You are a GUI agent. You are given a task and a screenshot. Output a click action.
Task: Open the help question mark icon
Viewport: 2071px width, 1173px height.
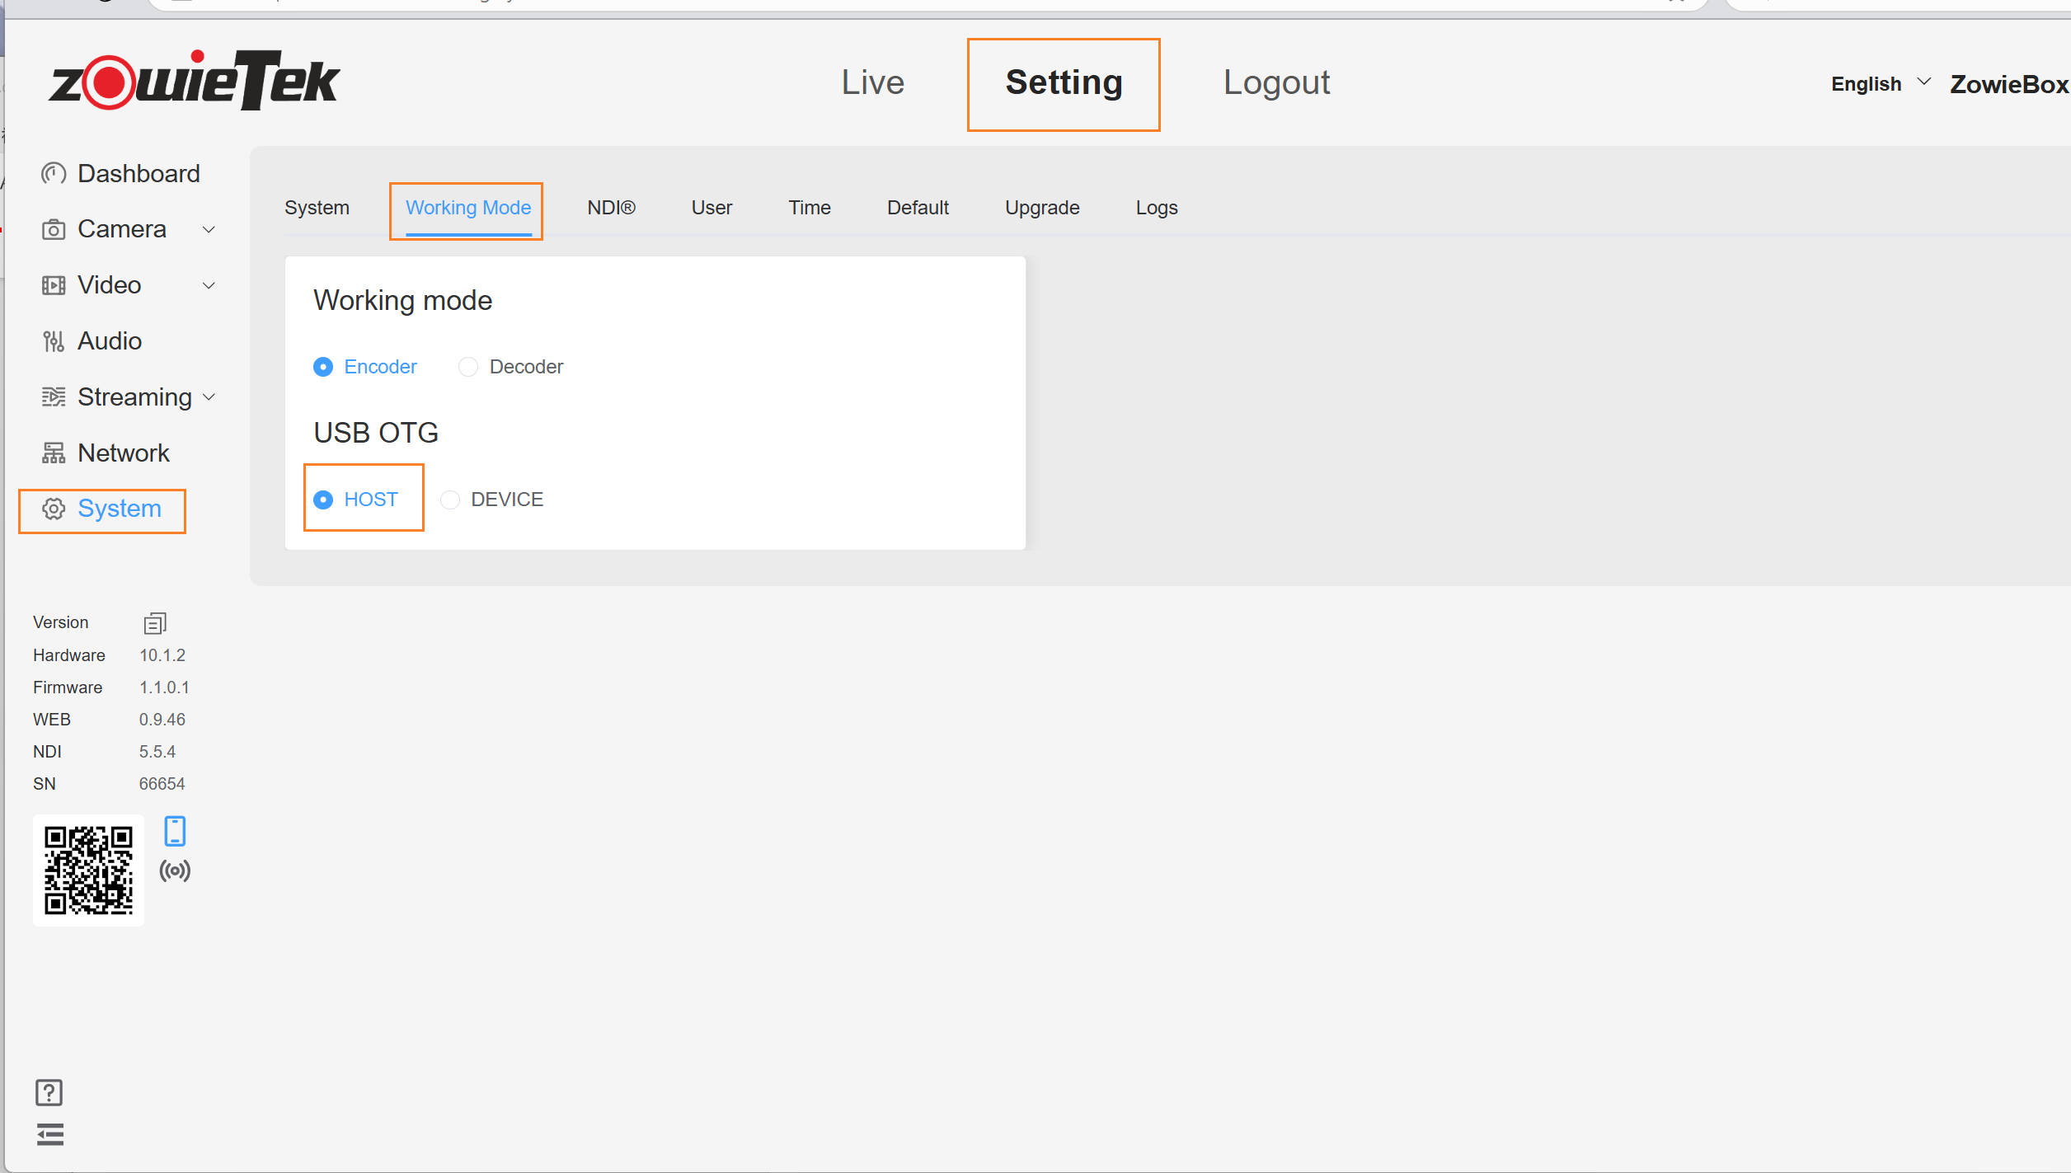pyautogui.click(x=49, y=1092)
